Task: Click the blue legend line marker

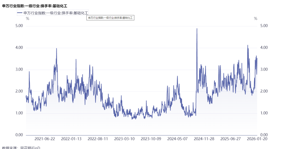Action: (x=20, y=13)
